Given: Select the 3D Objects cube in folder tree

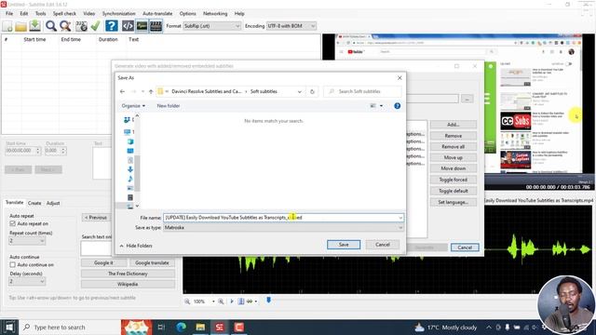Looking at the screenshot, I should coord(130,141).
